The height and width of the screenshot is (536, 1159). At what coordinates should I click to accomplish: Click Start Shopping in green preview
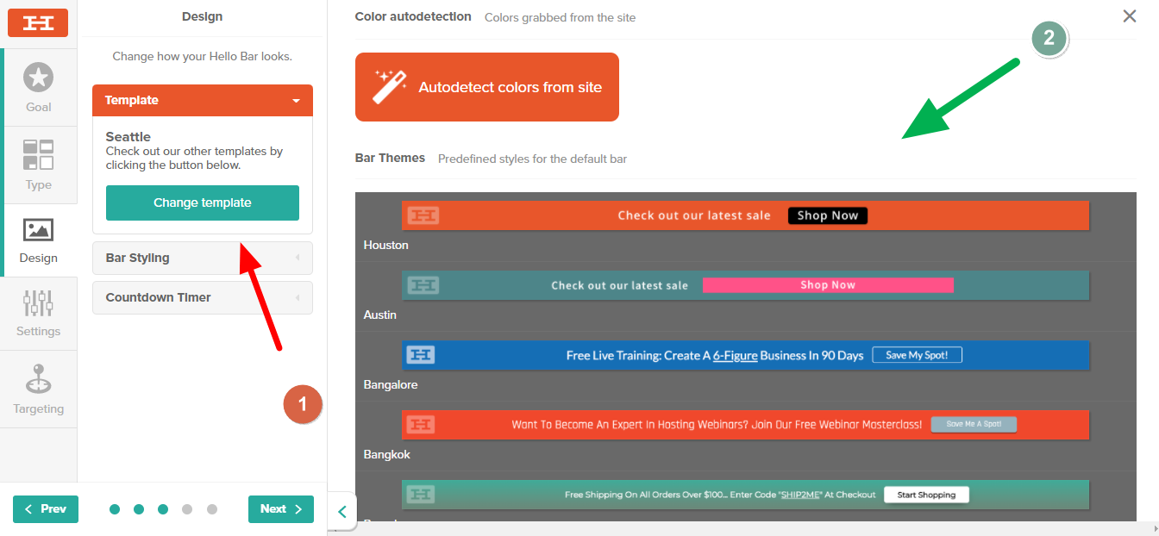926,495
